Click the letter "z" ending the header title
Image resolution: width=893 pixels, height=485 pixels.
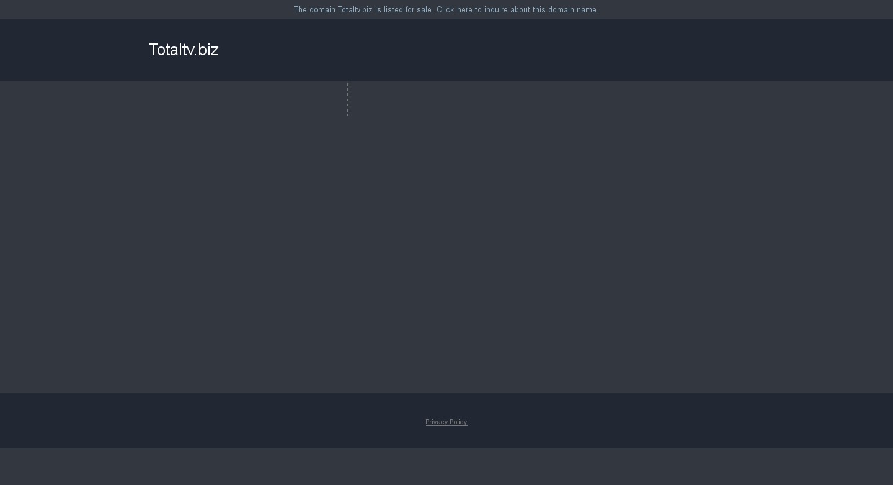point(215,50)
